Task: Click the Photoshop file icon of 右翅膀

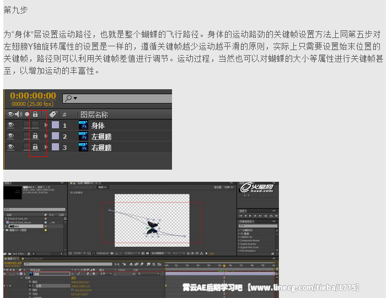Action: [x=83, y=147]
